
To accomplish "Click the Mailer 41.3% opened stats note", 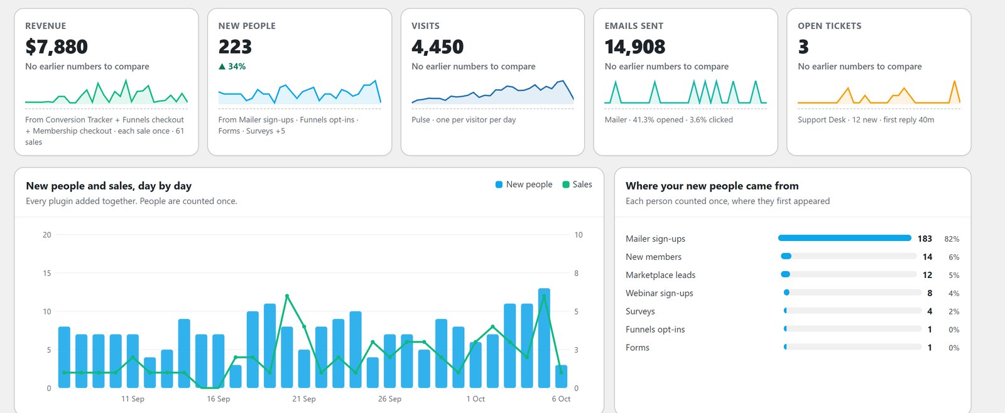I will [x=669, y=120].
